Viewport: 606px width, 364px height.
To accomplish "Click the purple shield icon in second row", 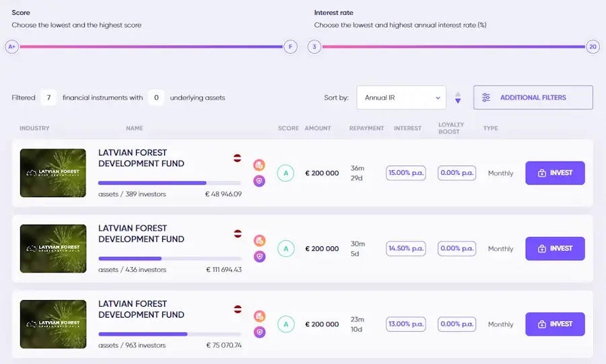I will [259, 256].
